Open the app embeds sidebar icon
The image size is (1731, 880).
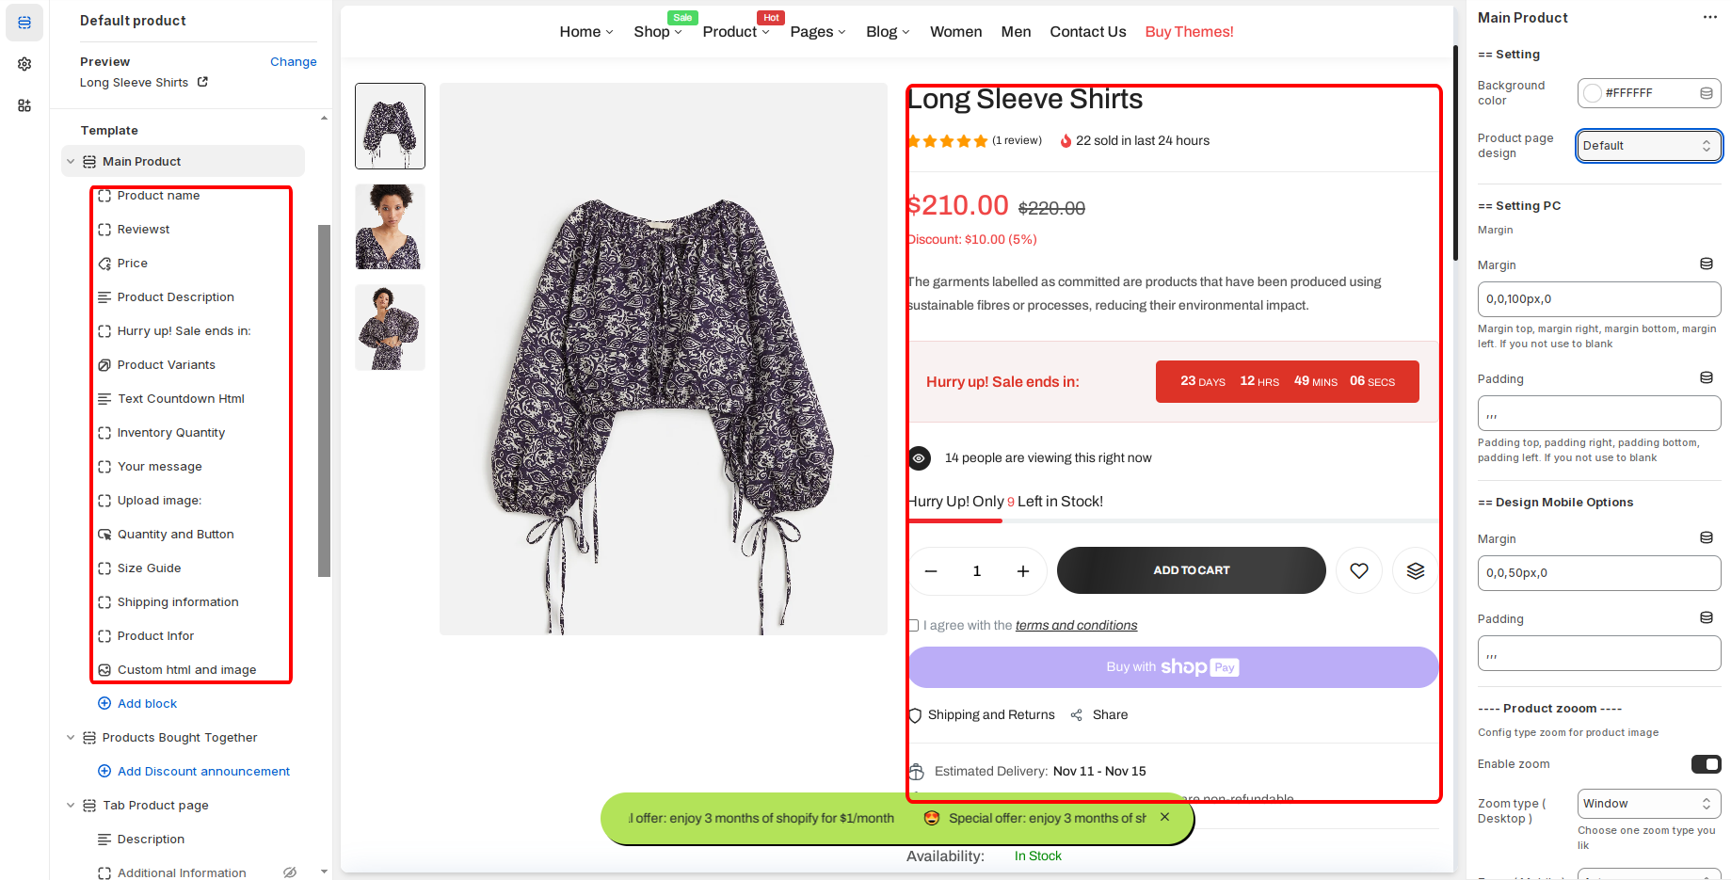tap(24, 105)
